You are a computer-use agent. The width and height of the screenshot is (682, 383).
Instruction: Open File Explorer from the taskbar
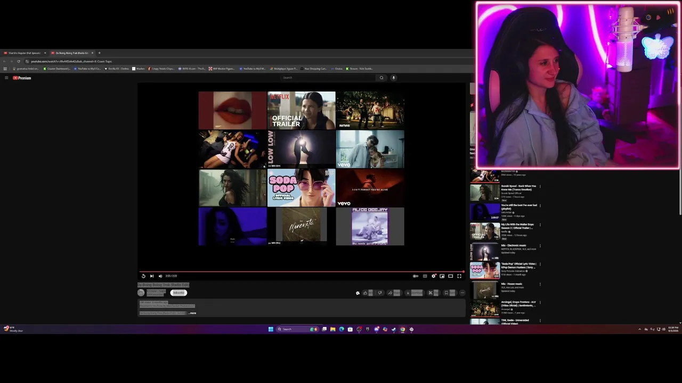(x=333, y=329)
